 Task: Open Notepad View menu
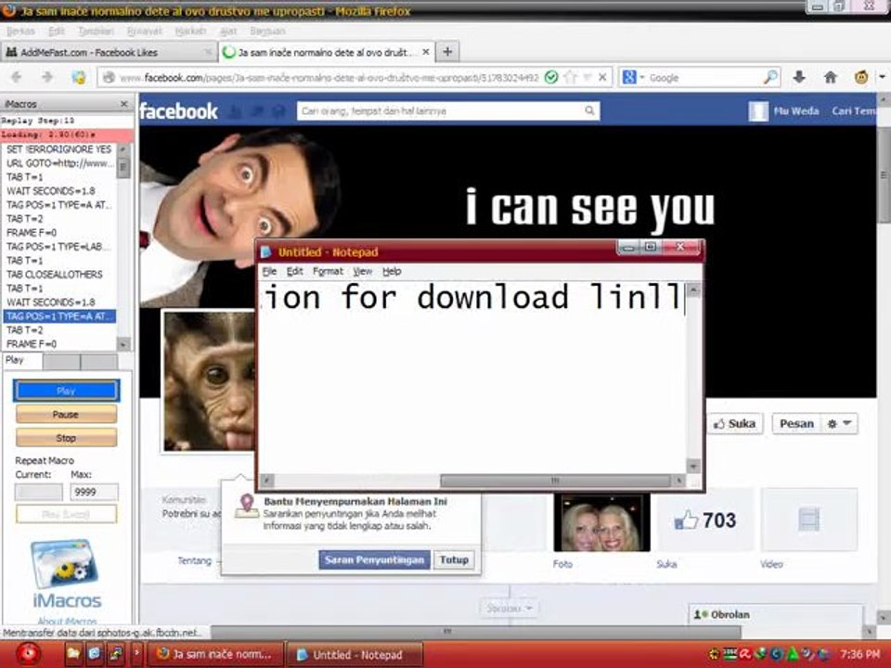click(363, 272)
